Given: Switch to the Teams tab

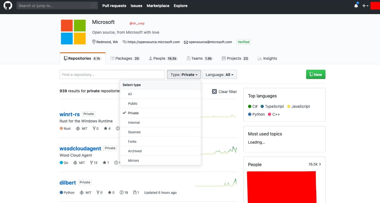Looking at the screenshot, I should [200, 58].
